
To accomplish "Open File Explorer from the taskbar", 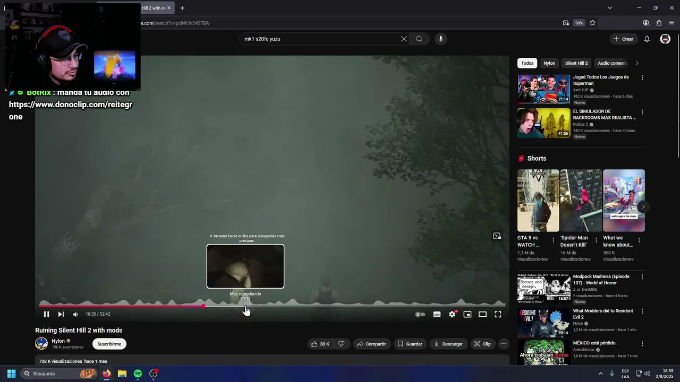I will tap(122, 374).
